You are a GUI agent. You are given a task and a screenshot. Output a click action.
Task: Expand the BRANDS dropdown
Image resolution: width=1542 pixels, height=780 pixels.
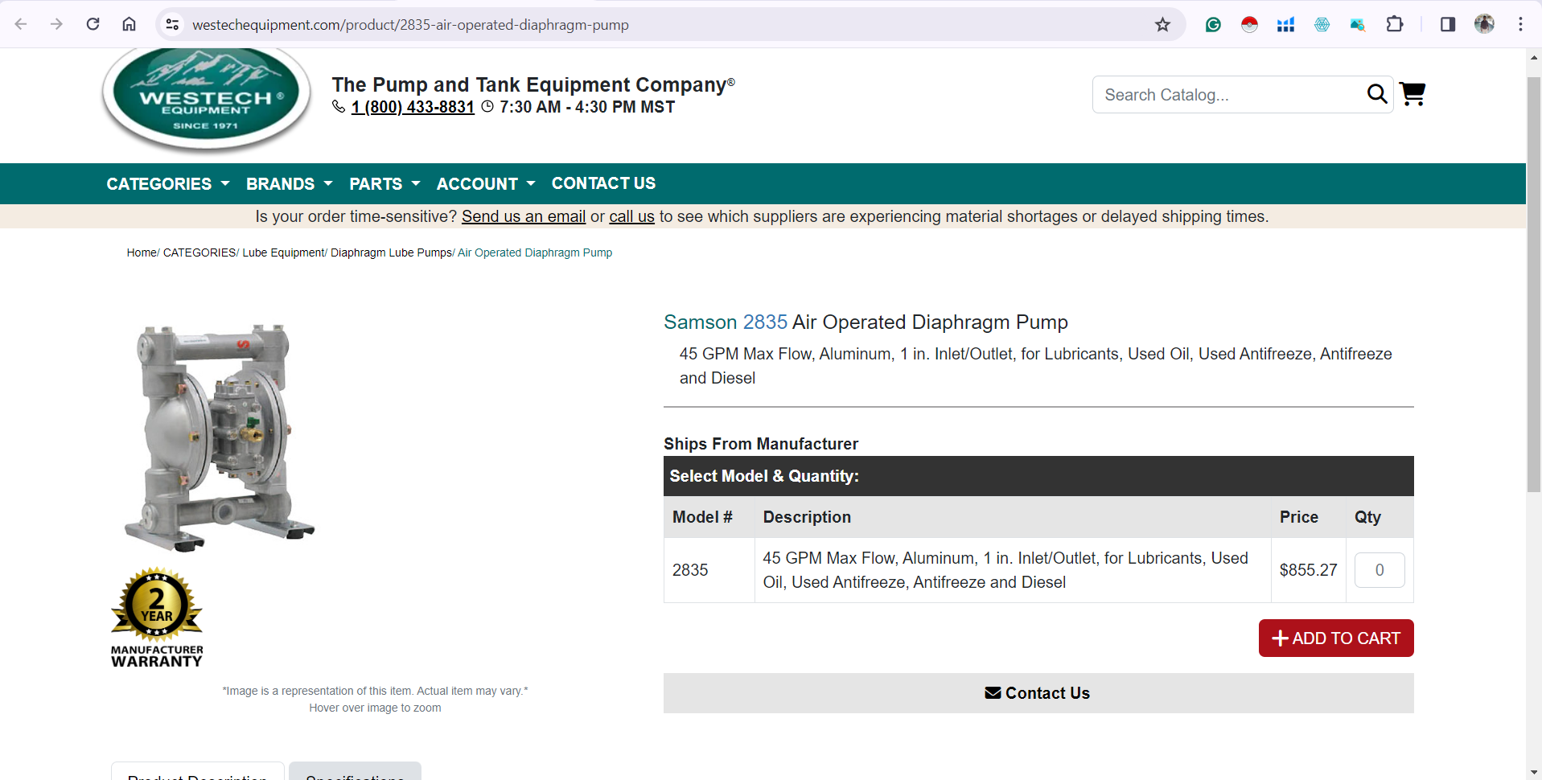click(290, 184)
